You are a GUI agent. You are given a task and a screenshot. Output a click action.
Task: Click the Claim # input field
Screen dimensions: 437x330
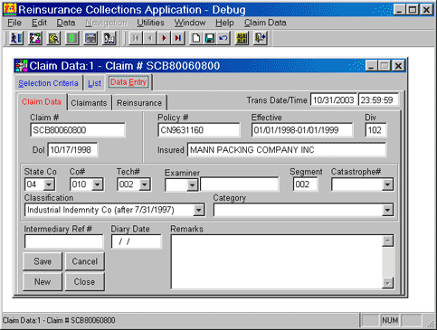click(78, 130)
